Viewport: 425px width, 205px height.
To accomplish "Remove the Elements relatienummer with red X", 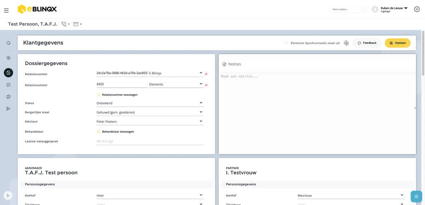I will [x=206, y=85].
